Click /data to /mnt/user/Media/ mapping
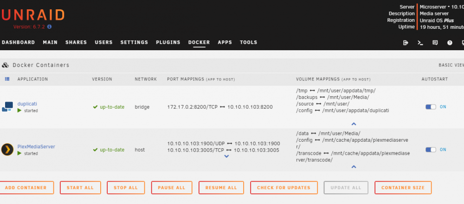Image resolution: width=464 pixels, height=204 pixels. pyautogui.click(x=328, y=133)
